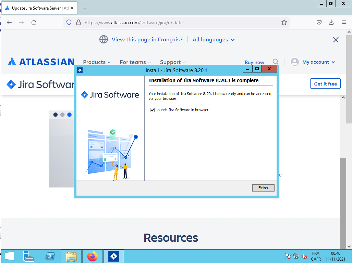Maximize the Jira installer window
Viewport: 352px width, 263px height.
(x=257, y=69)
